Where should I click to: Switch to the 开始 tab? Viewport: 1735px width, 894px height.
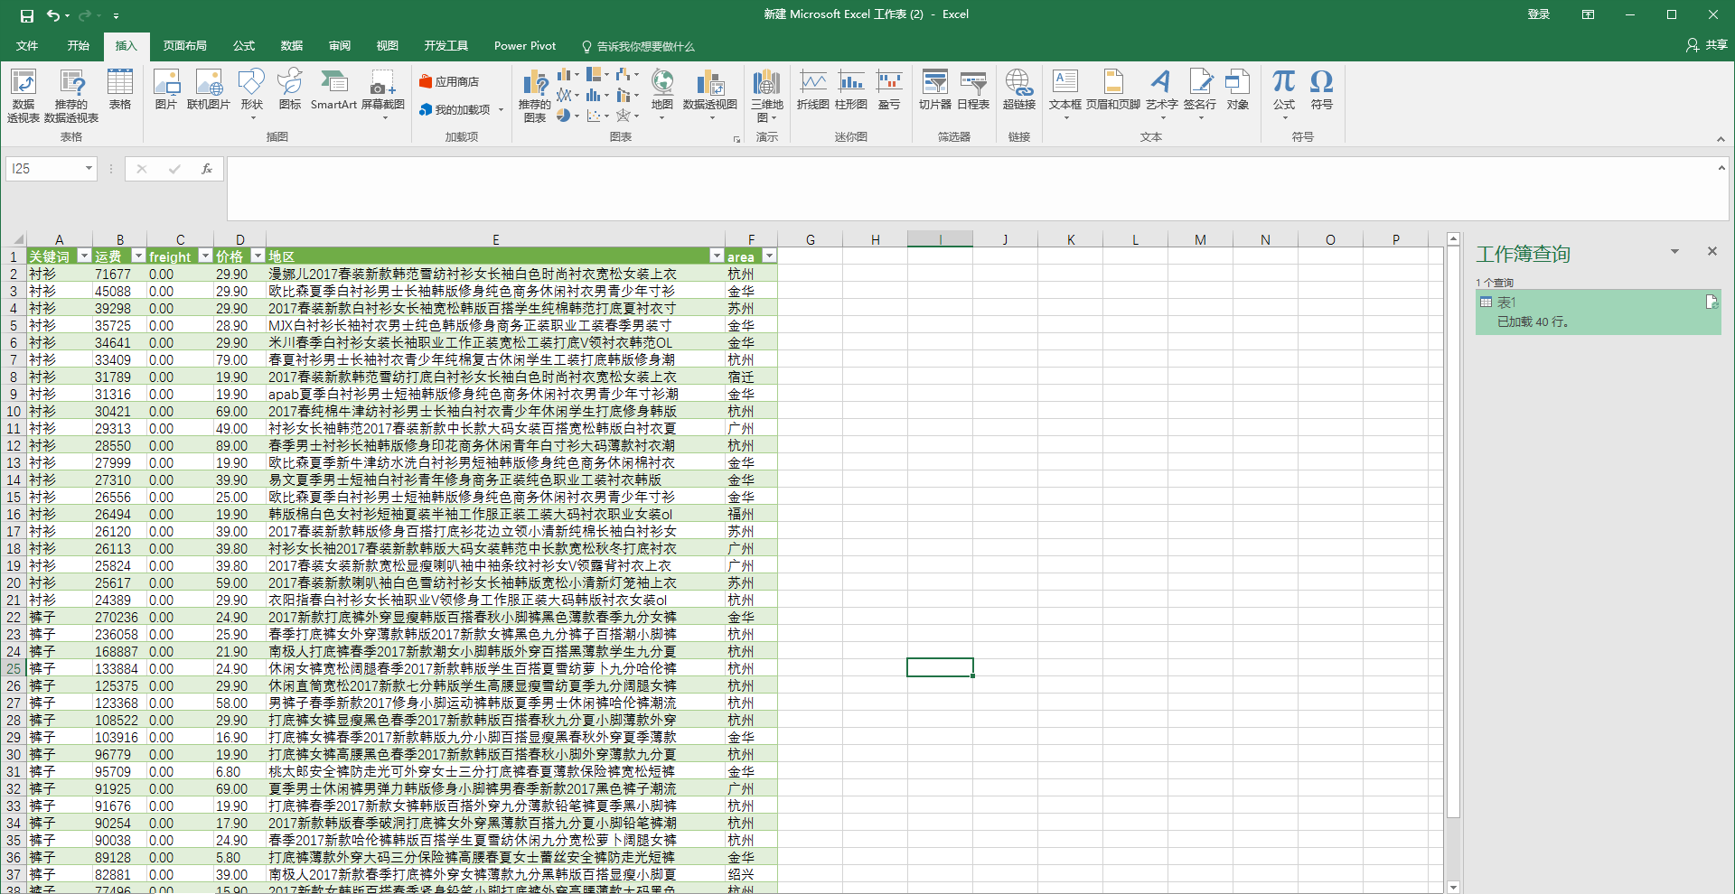click(79, 46)
